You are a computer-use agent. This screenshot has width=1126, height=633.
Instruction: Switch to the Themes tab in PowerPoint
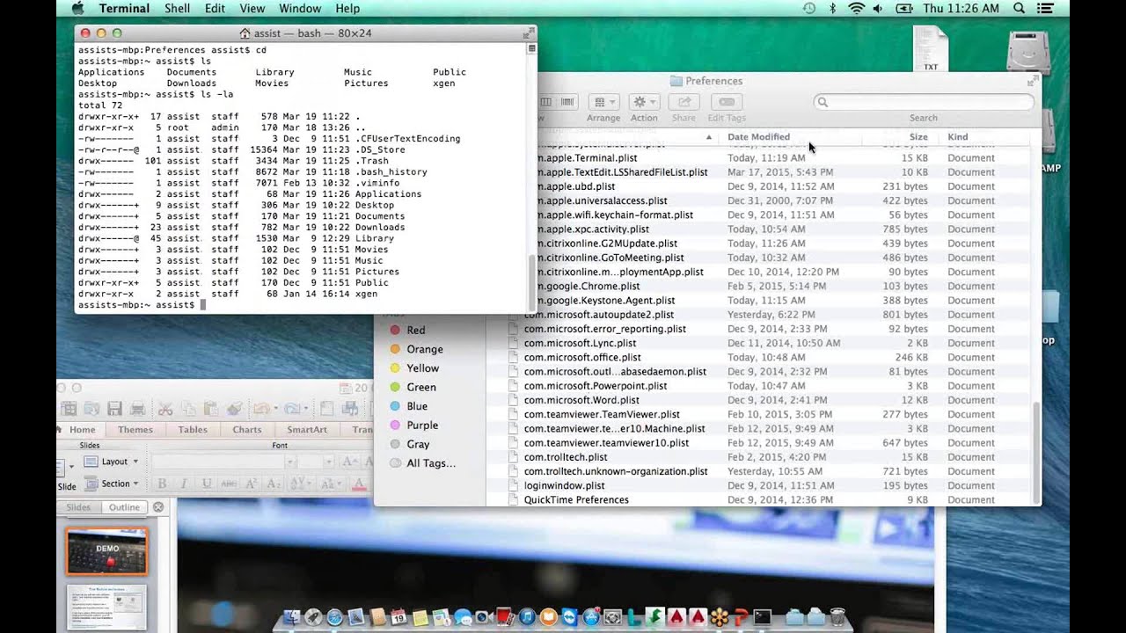[x=135, y=430]
